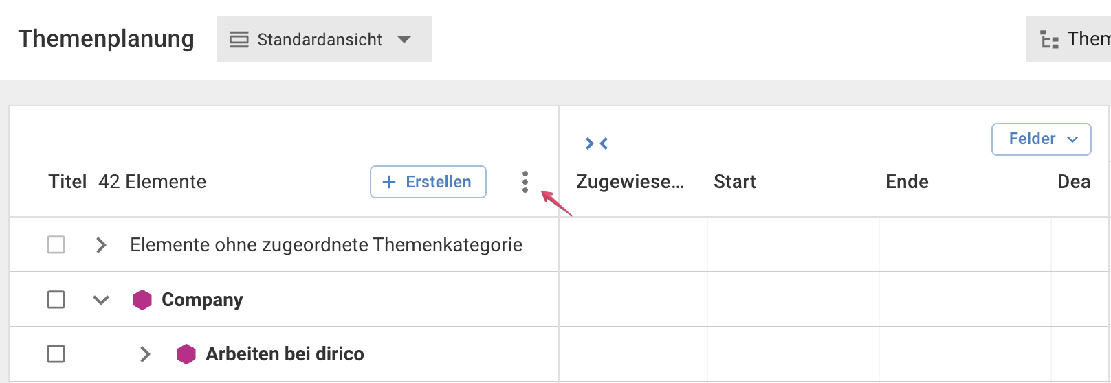
Task: Click the Zugewiese... column header
Action: (x=630, y=182)
